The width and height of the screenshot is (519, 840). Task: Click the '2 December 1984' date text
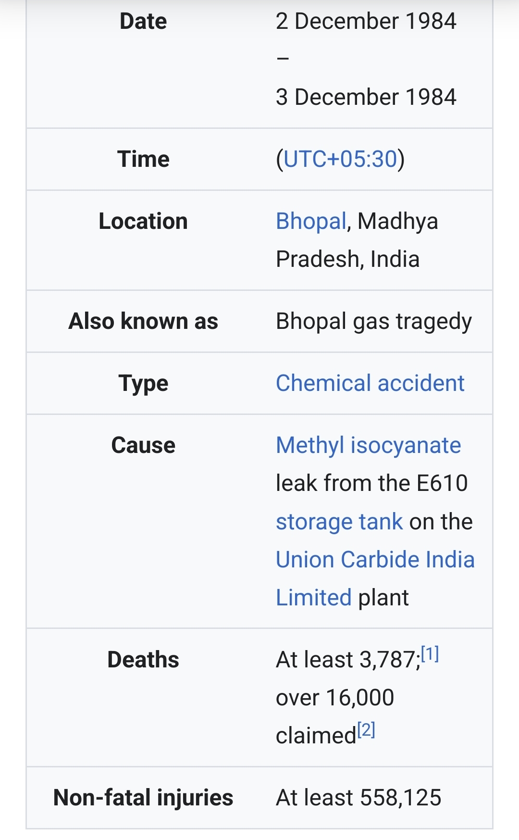click(x=366, y=22)
